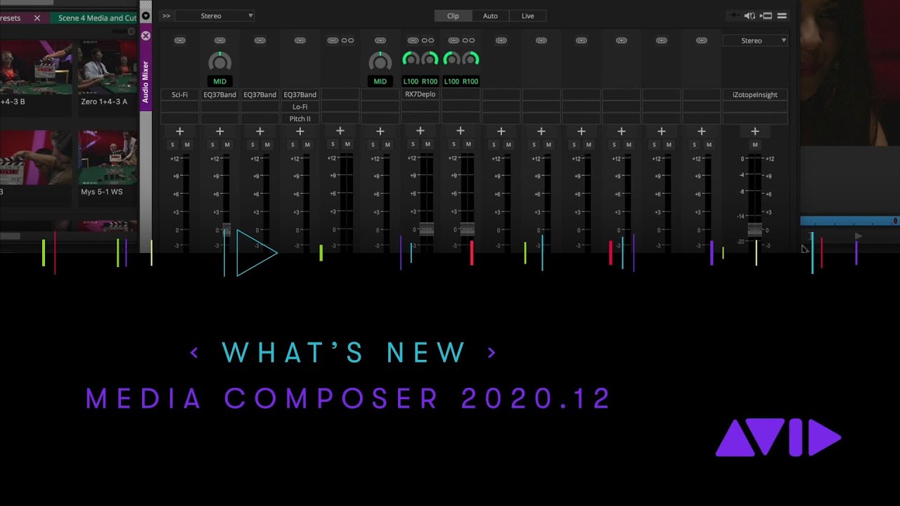Screen dimensions: 900x506
Task: Mute the RX7Deplo channel strip
Action: click(427, 145)
